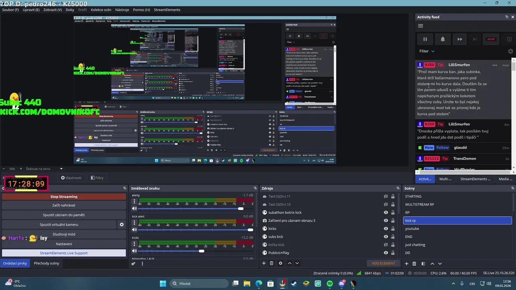Open Steam from the taskbar
The image size is (516, 290).
click(295, 284)
